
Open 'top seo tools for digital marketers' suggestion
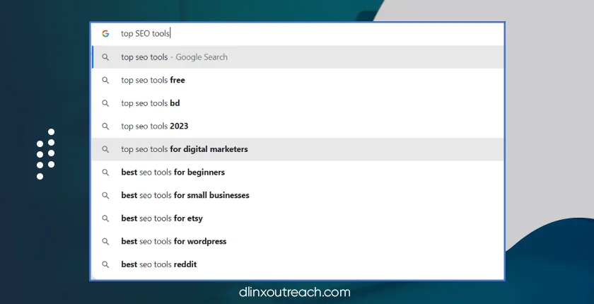click(x=298, y=149)
